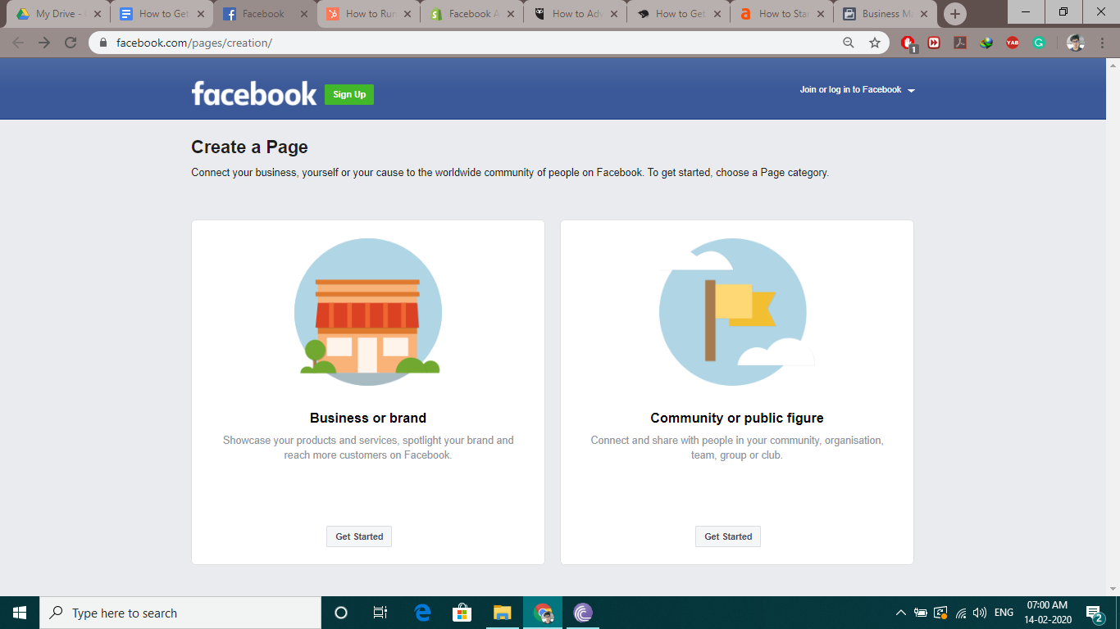Switch to the How to Run tab

(368, 14)
